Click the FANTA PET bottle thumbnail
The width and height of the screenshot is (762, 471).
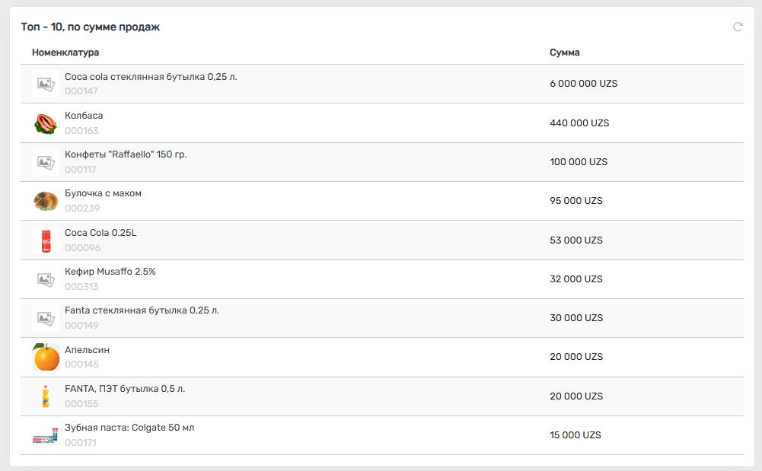tap(46, 396)
